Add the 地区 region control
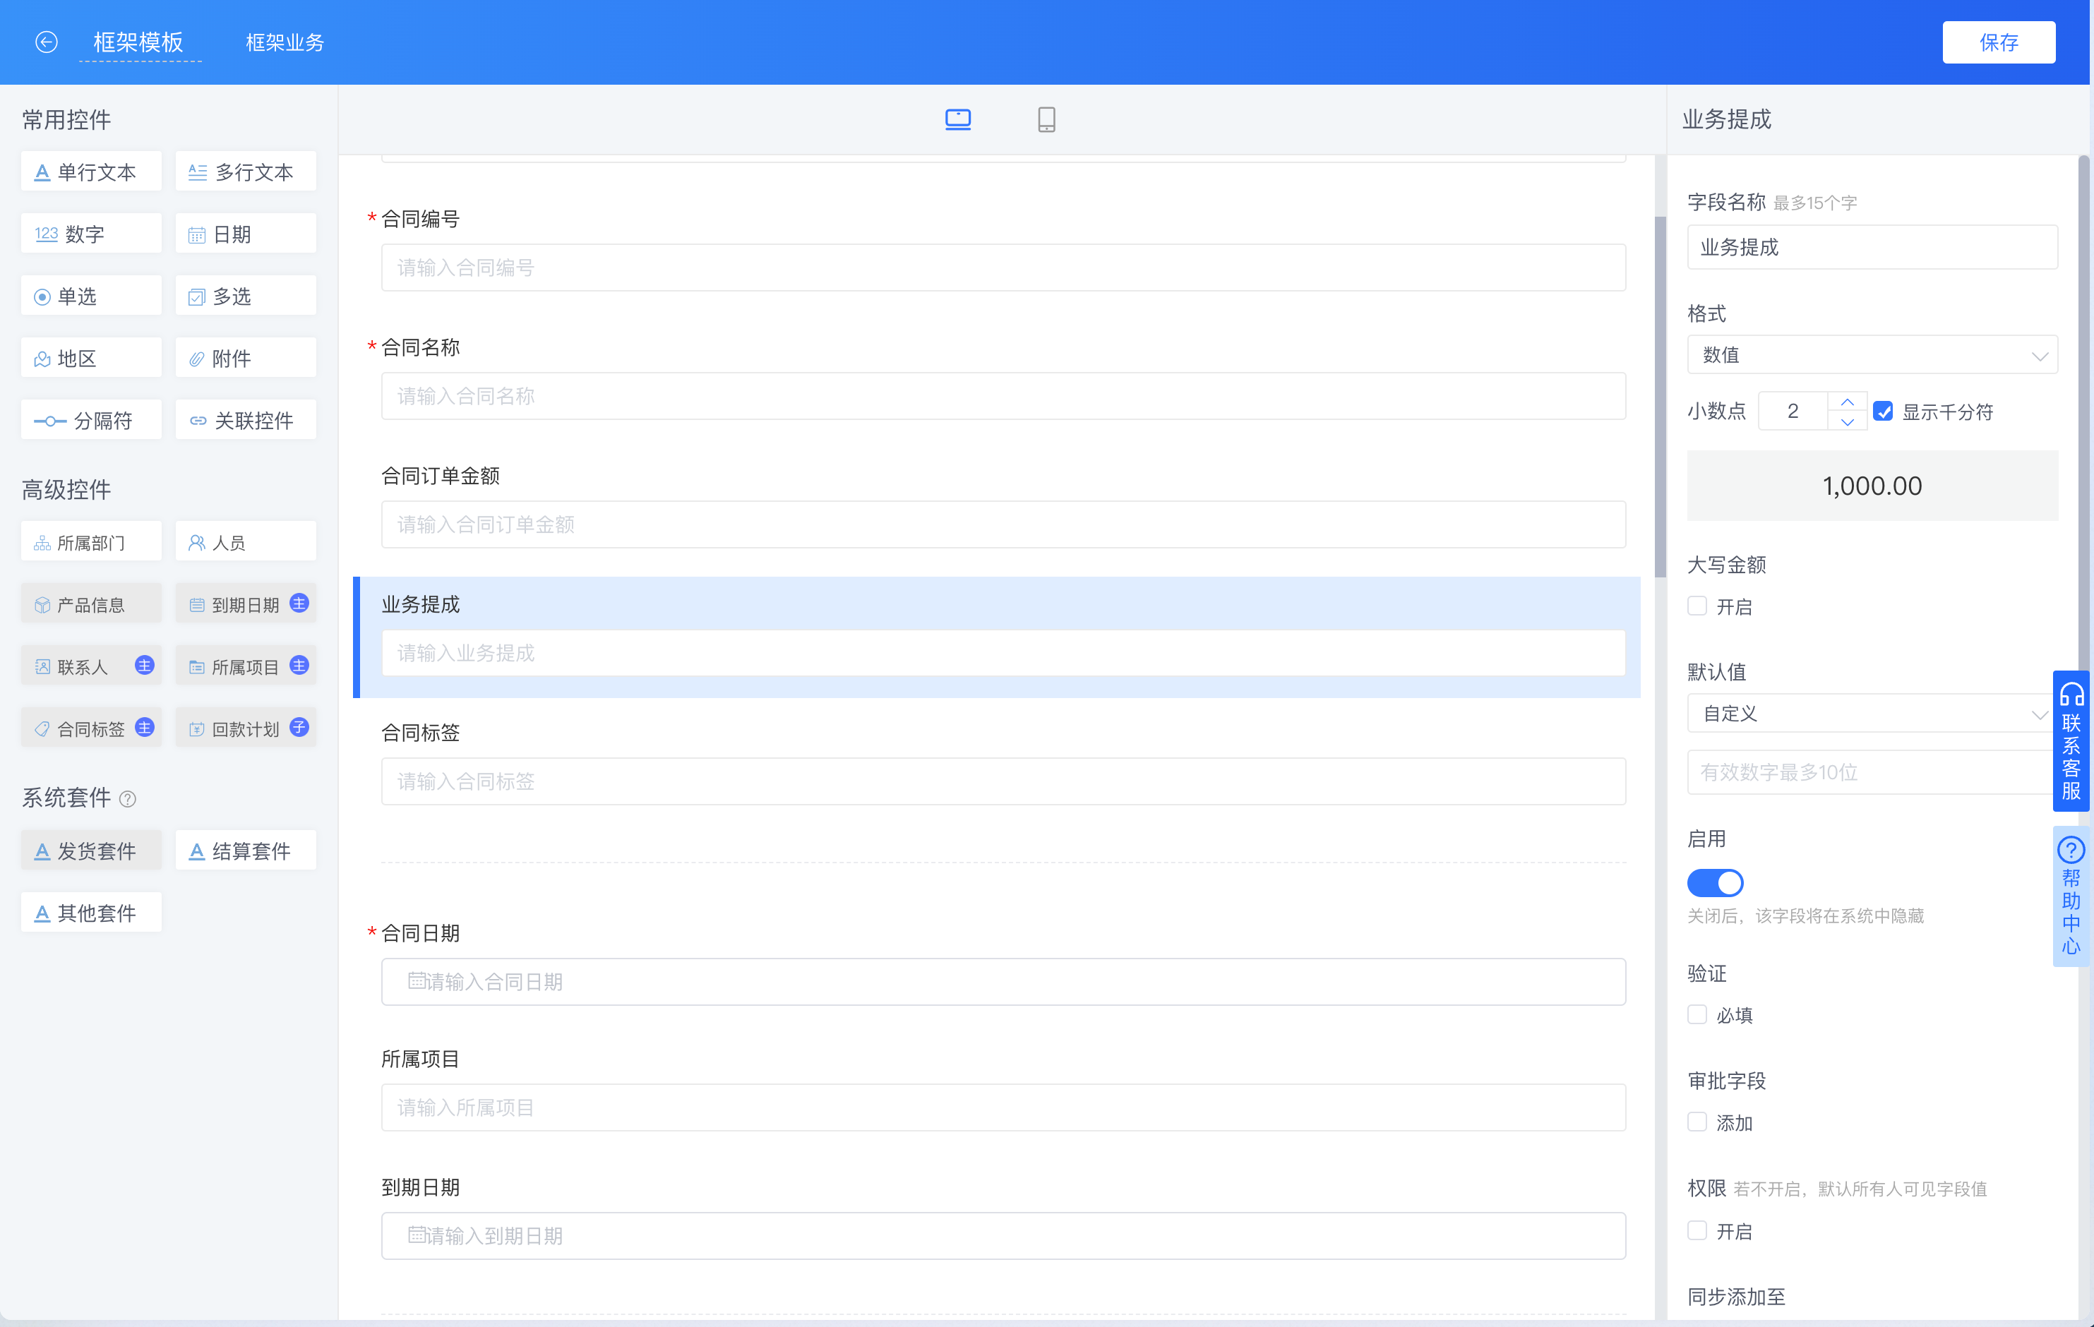The image size is (2094, 1327). click(91, 357)
